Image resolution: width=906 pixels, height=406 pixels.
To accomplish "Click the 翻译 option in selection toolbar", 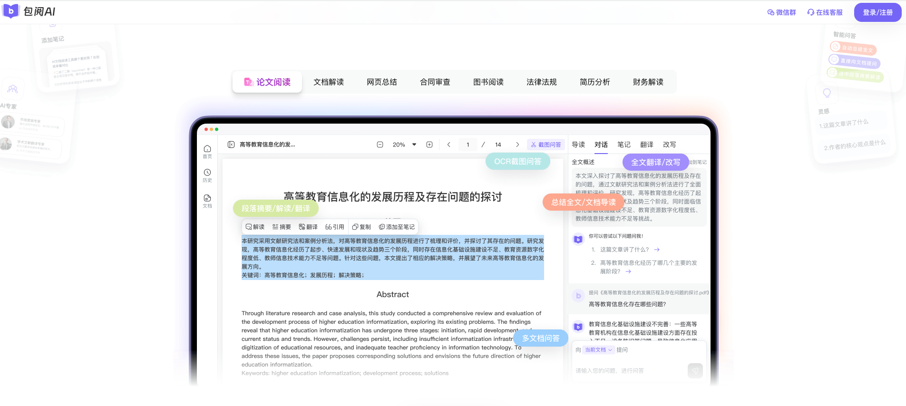I will tap(308, 227).
